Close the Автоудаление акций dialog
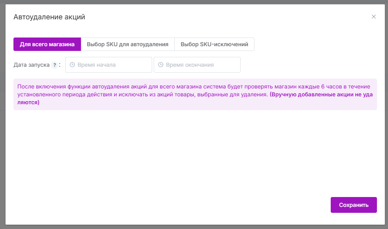Viewport: 388px width, 229px height. 373,17
